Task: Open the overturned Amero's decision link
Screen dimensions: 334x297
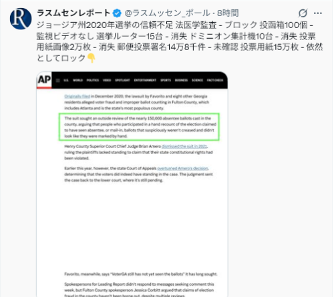Action: click(x=183, y=168)
